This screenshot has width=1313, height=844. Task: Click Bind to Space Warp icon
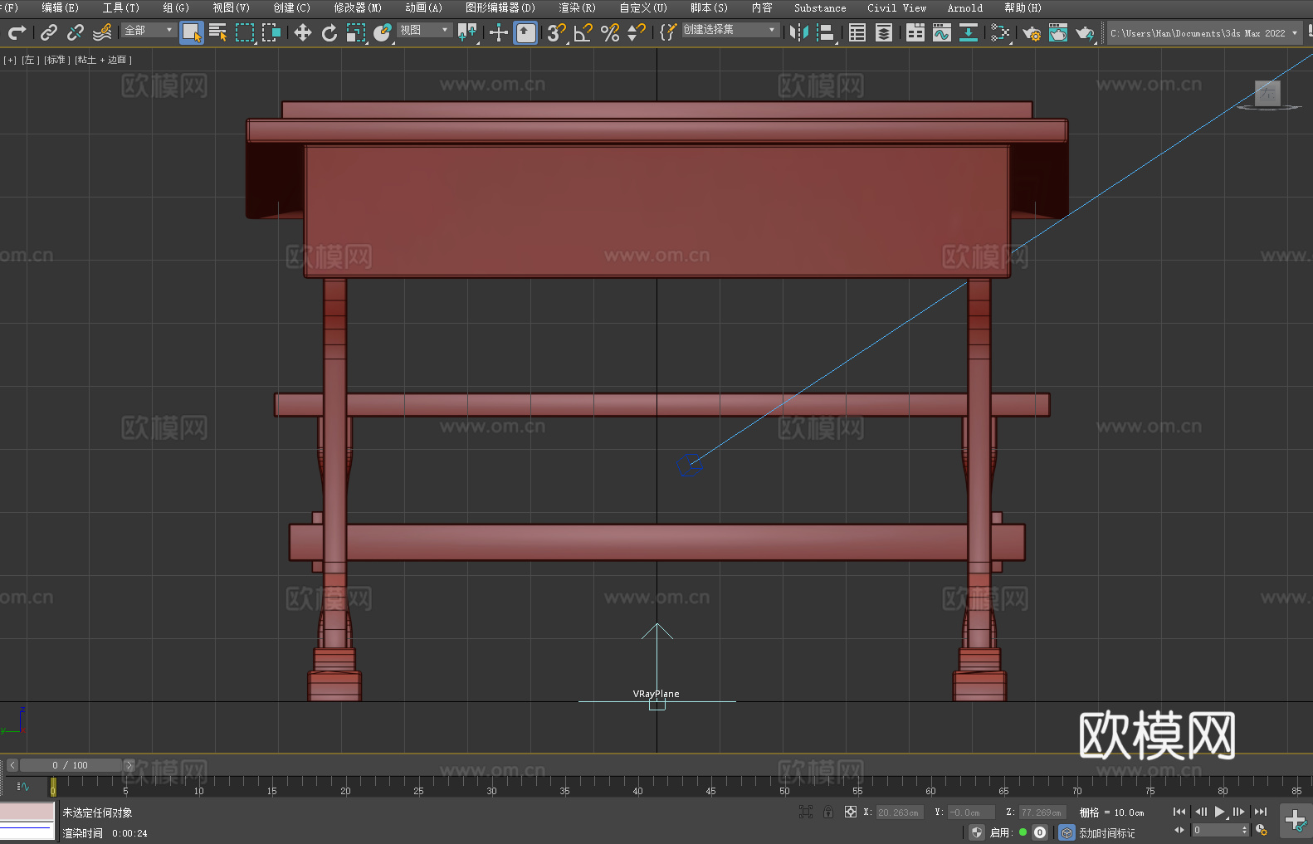(102, 32)
